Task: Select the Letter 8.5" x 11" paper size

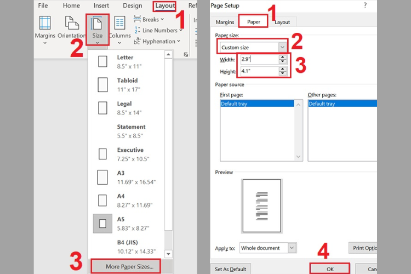Action: point(127,61)
